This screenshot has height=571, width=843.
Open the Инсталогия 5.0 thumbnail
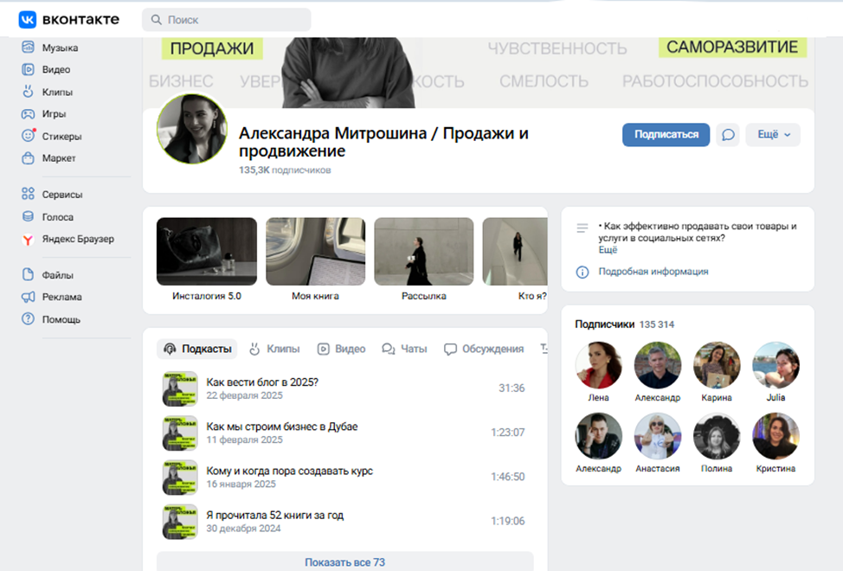pyautogui.click(x=207, y=252)
